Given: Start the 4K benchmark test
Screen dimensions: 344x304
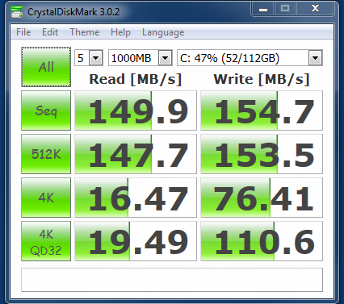Looking at the screenshot, I should point(46,198).
